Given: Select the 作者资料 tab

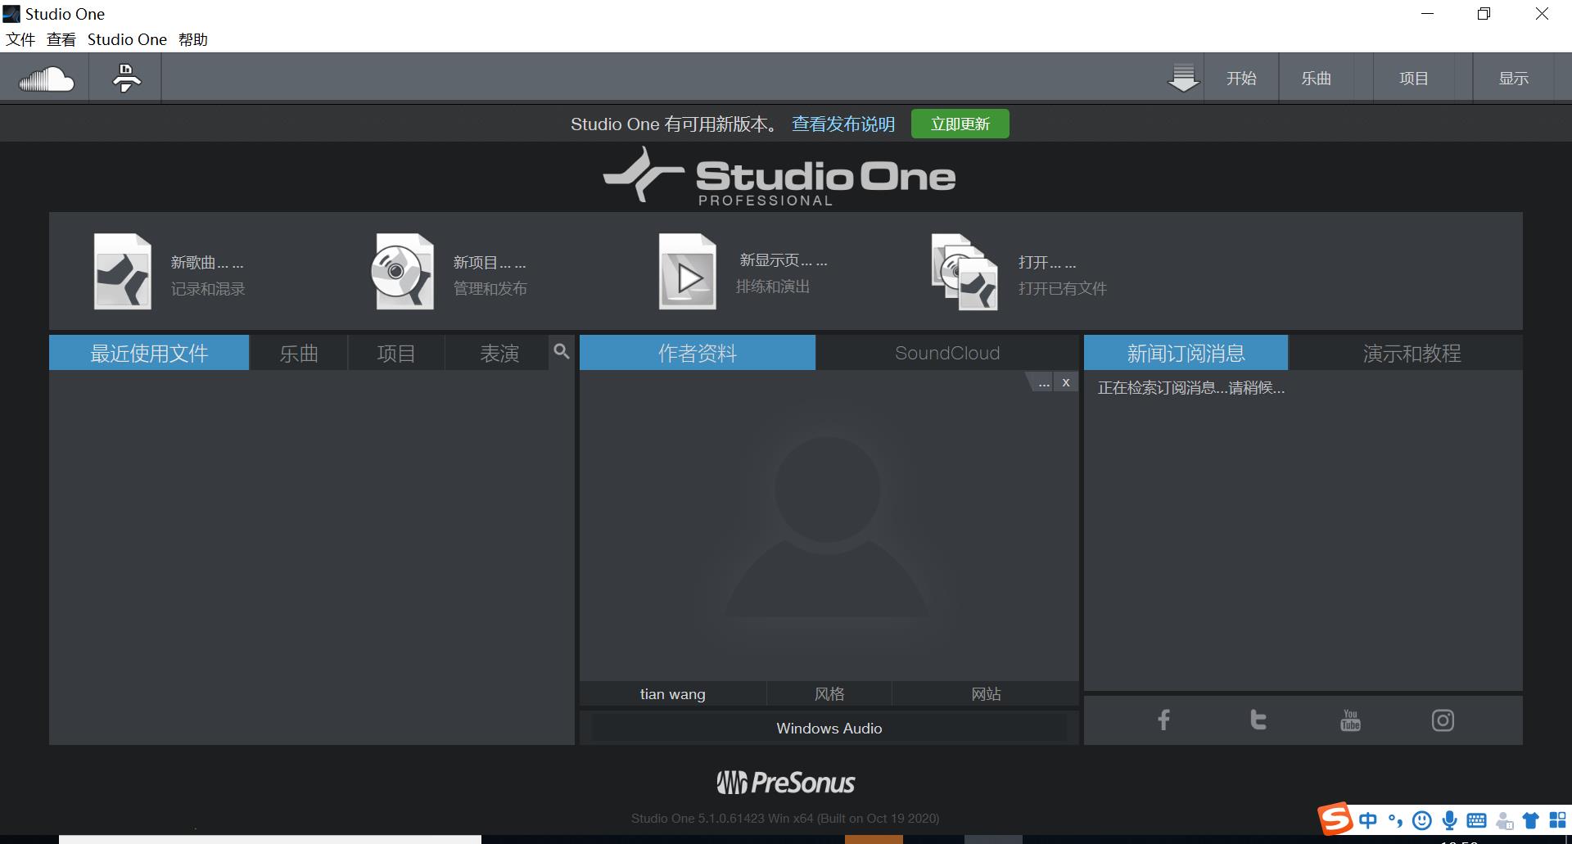Looking at the screenshot, I should pos(698,353).
